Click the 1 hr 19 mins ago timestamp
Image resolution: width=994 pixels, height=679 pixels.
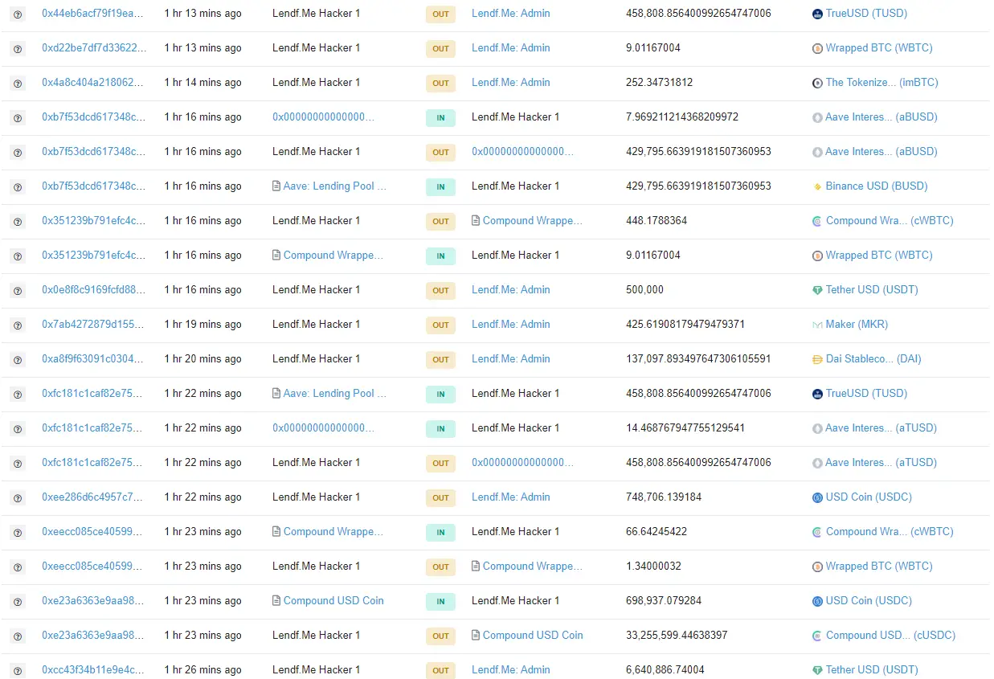pyautogui.click(x=202, y=325)
